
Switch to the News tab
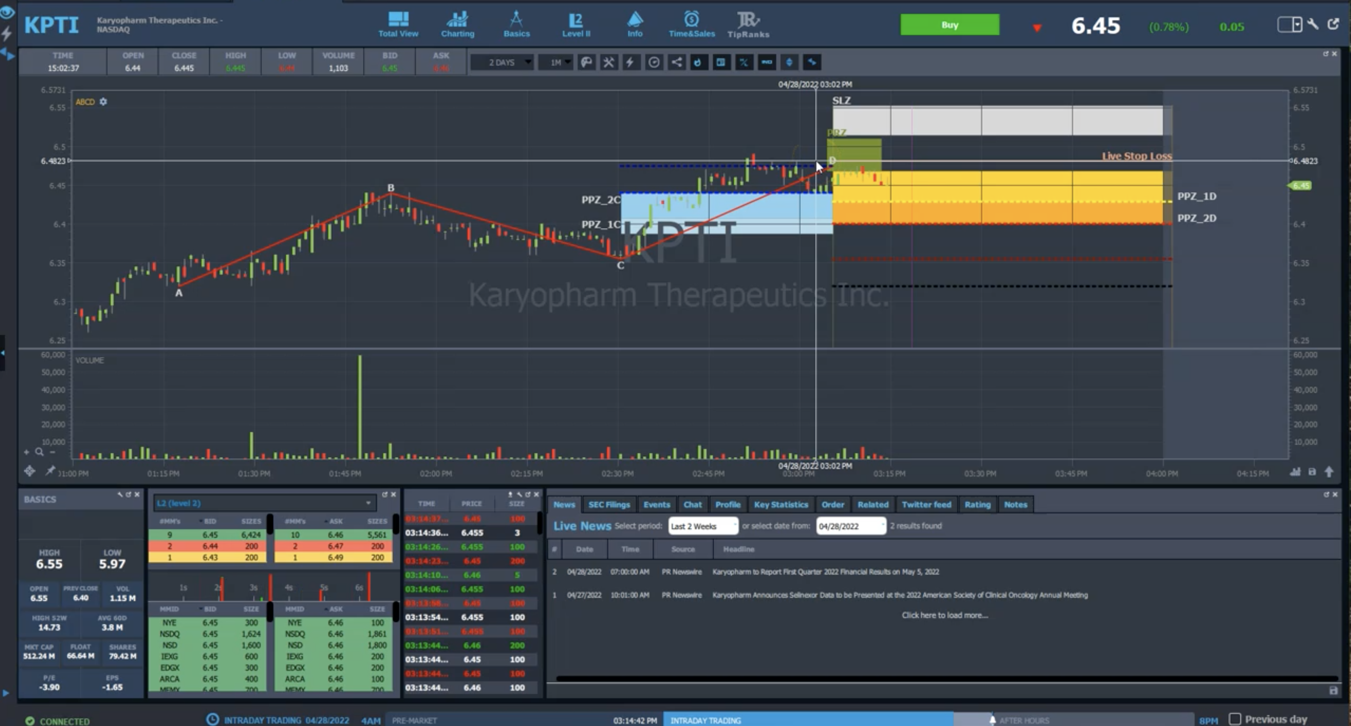(x=564, y=504)
